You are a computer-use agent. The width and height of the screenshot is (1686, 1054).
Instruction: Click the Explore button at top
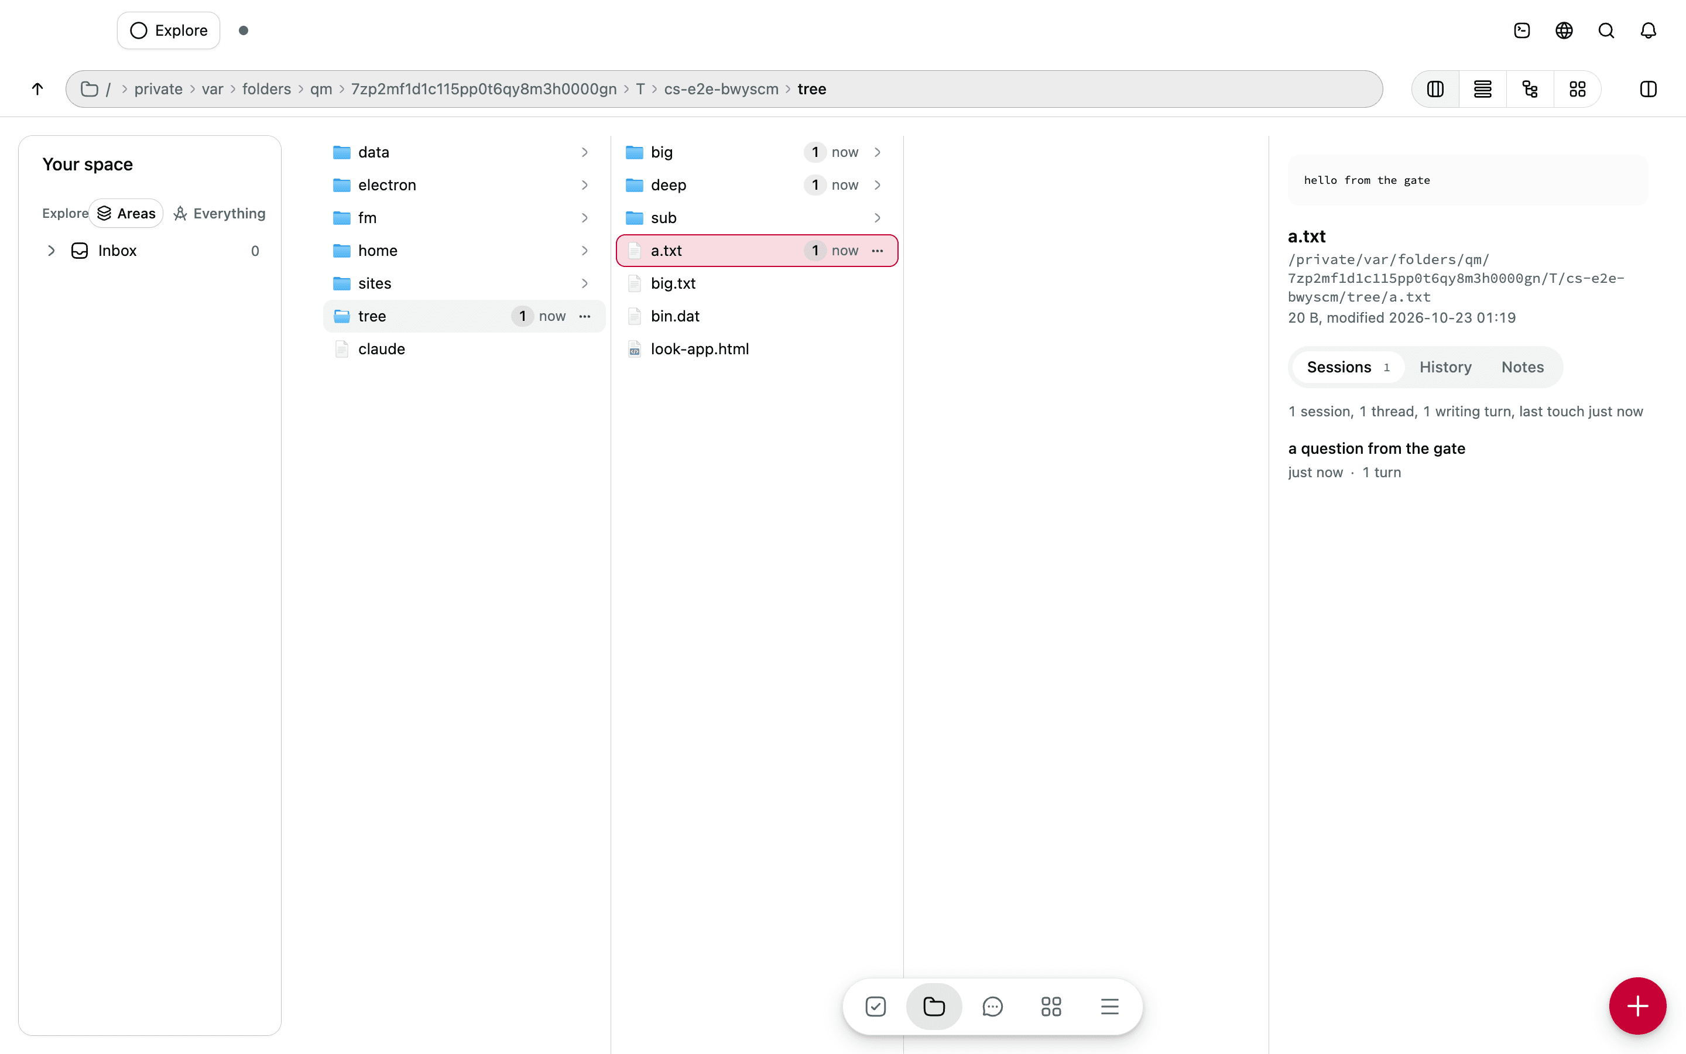[169, 30]
